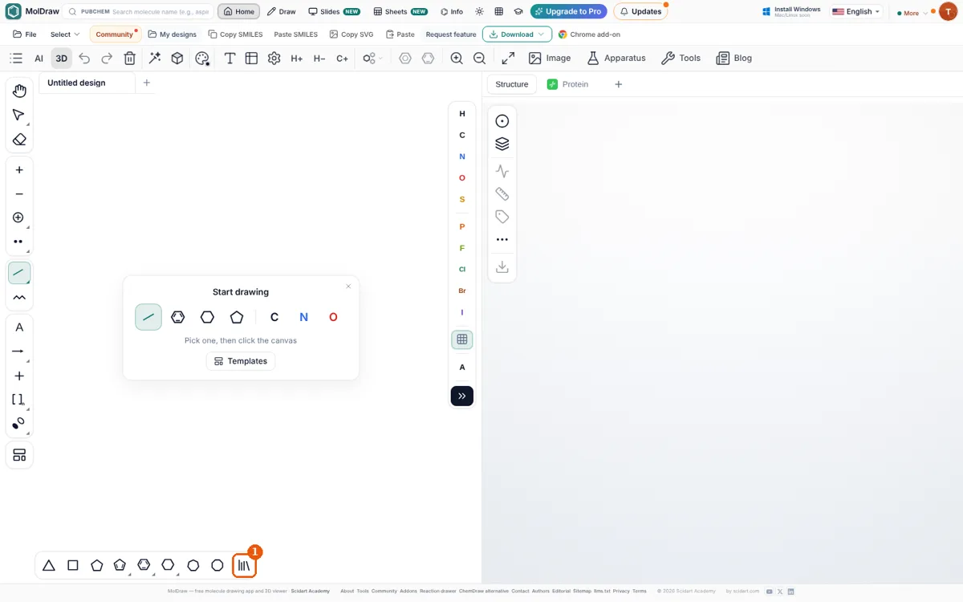Open the templates panel icon in sidebar
The width and height of the screenshot is (963, 602).
[19, 455]
